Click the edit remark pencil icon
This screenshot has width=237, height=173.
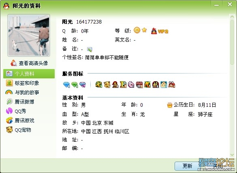(90, 49)
